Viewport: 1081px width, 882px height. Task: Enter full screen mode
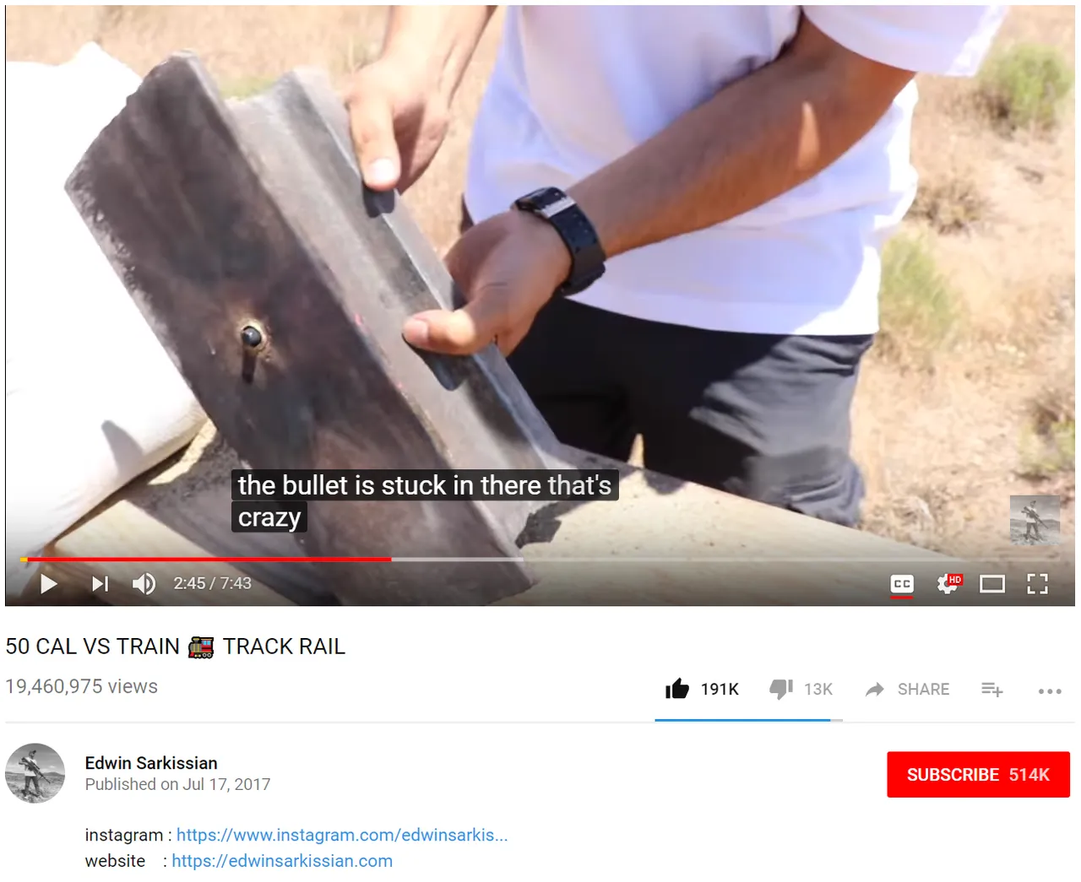coord(1037,583)
